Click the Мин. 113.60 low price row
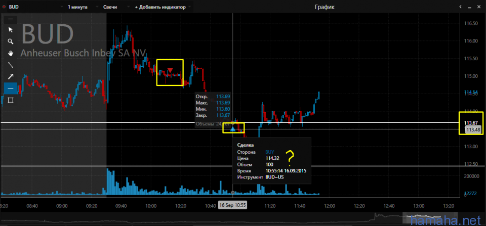The height and width of the screenshot is (226, 486). click(x=213, y=109)
